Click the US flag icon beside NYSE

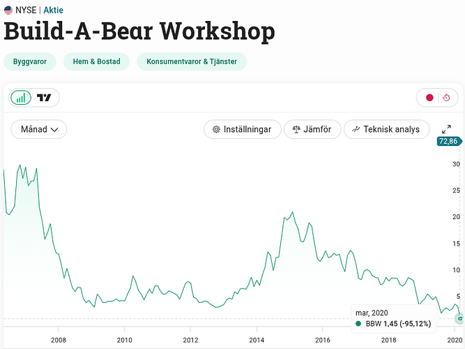coord(8,10)
